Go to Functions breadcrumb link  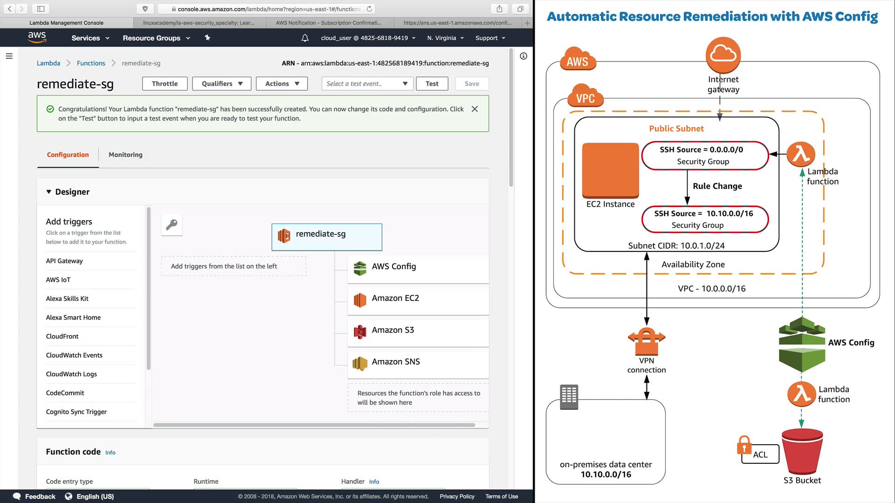pos(91,63)
